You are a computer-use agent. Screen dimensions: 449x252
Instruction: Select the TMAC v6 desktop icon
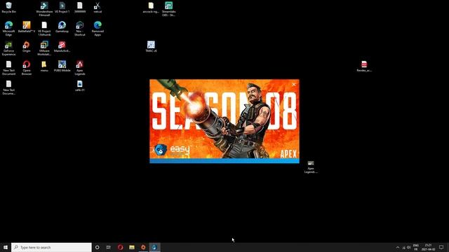click(x=151, y=47)
